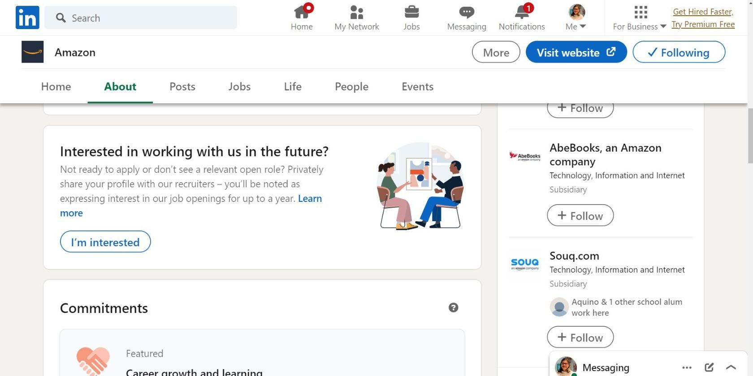Toggle the Following button
The height and width of the screenshot is (376, 753).
(679, 52)
